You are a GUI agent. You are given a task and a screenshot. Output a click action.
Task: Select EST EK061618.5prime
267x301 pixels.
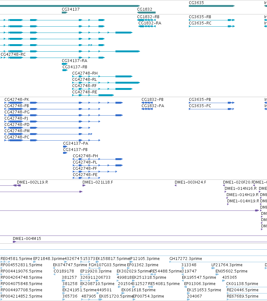point(138,290)
